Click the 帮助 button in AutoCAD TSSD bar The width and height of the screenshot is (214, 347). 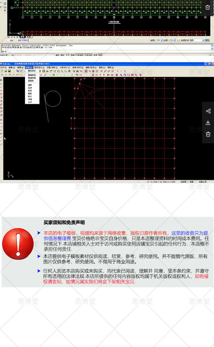coord(207,40)
